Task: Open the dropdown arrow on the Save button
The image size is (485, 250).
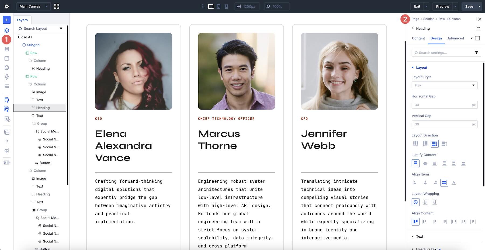Action: click(479, 6)
